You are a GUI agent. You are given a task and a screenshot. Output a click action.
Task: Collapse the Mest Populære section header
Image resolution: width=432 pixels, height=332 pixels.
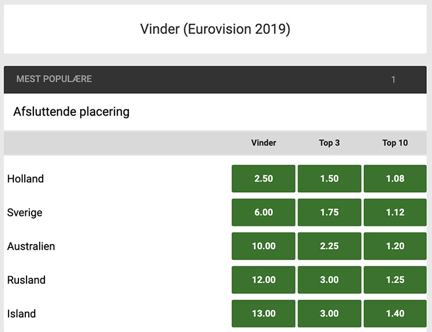coord(217,79)
